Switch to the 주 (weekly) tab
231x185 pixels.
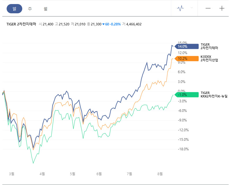point(30,9)
